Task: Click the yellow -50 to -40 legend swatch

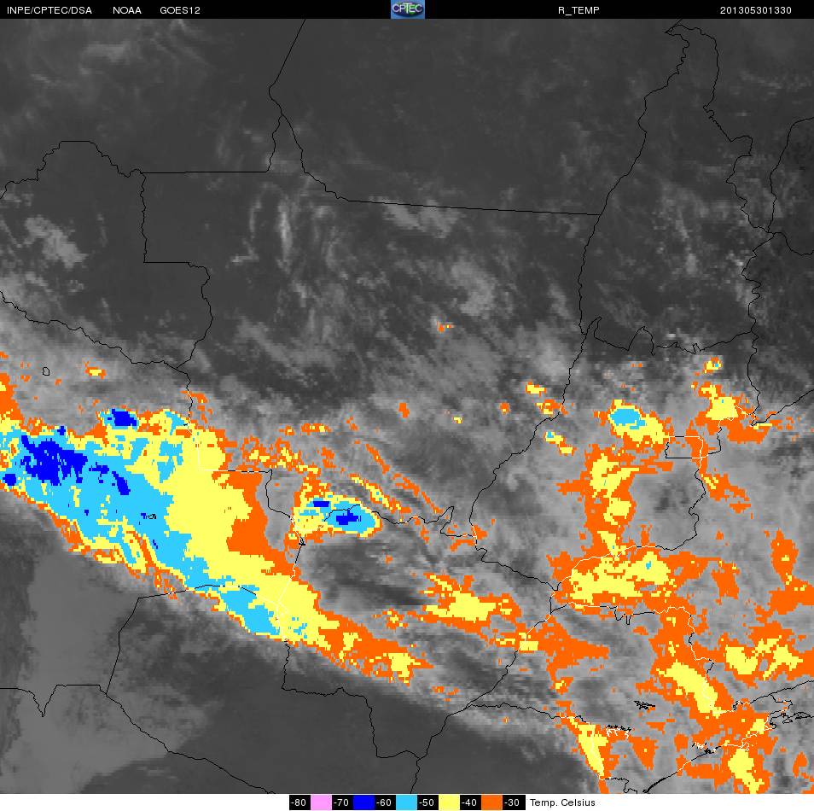Action: [449, 802]
